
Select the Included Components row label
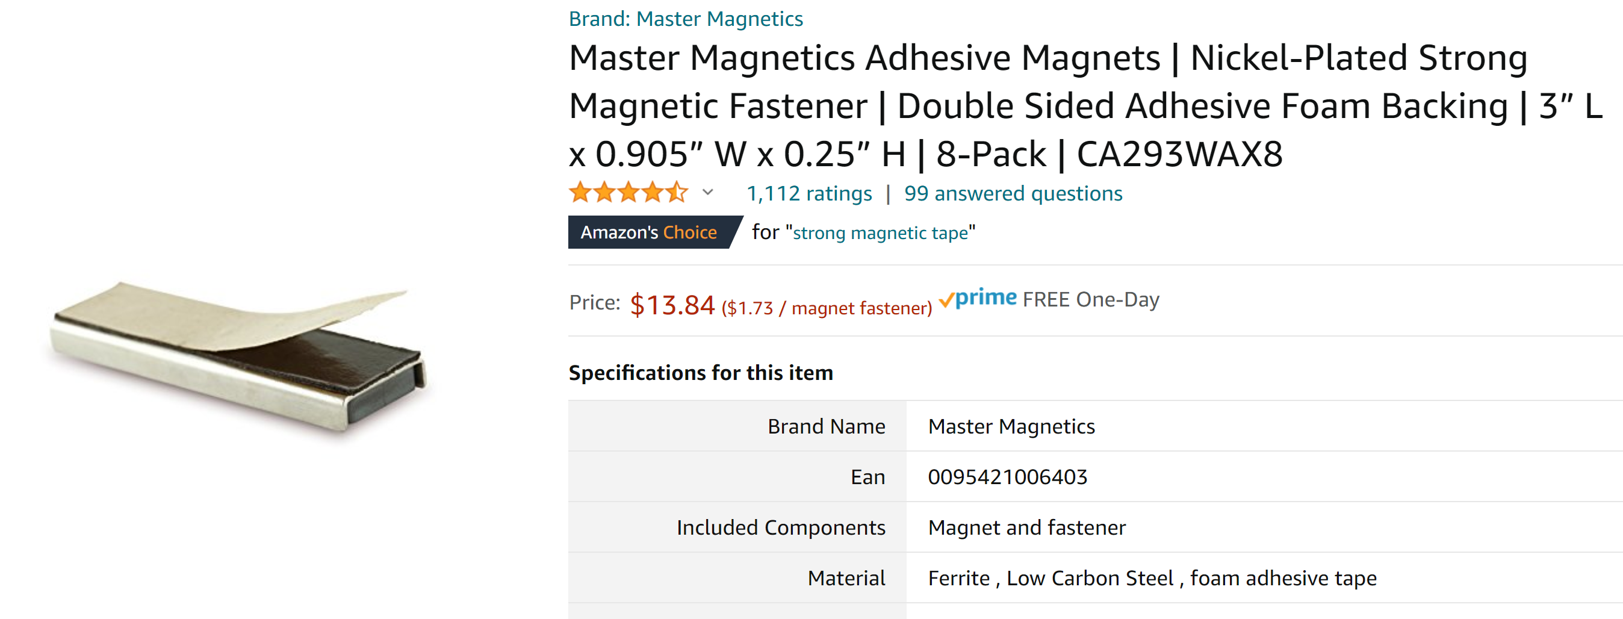[781, 527]
